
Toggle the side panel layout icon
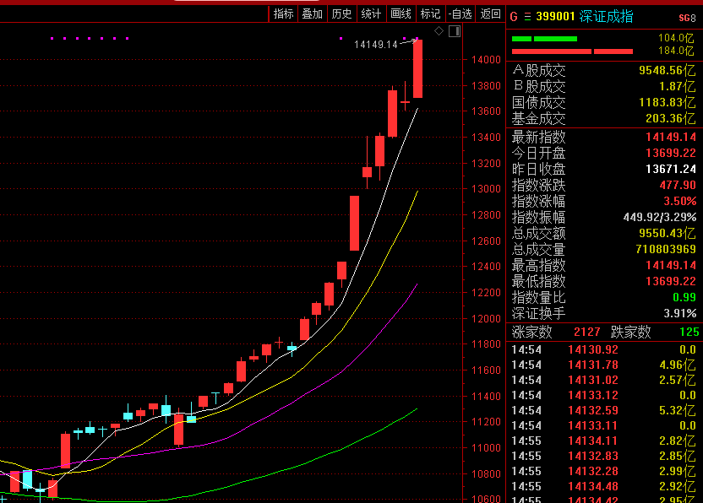click(x=455, y=31)
